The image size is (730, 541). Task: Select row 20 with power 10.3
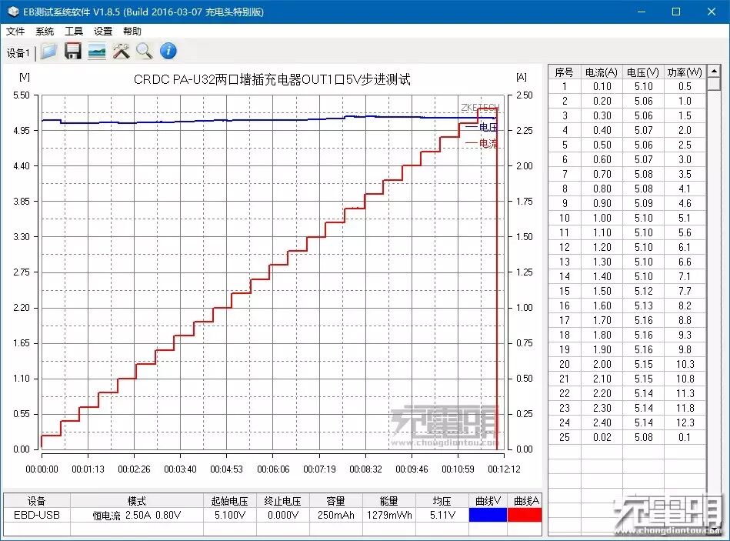point(627,364)
